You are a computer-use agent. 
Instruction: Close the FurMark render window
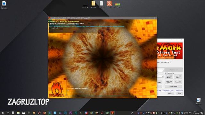(x=154, y=18)
